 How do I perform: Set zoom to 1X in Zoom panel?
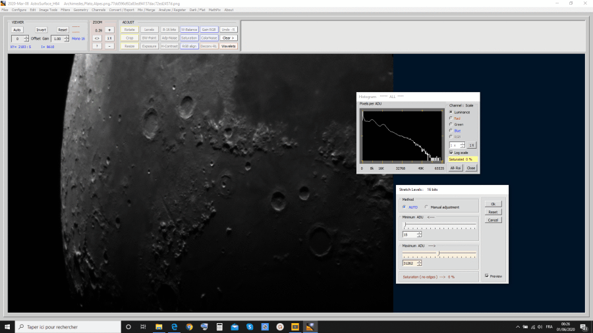tap(109, 38)
